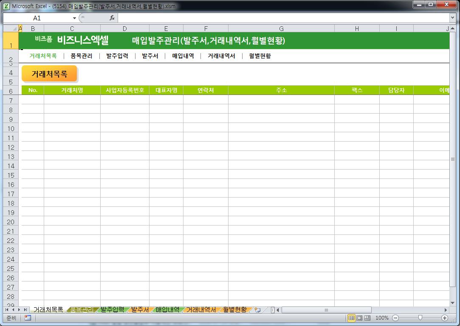This screenshot has width=460, height=326.
Task: Click the zoom out minus button
Action: [395, 318]
